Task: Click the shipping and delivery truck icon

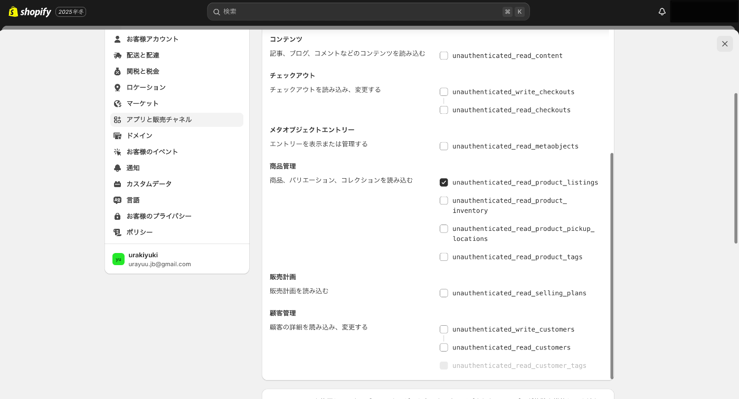Action: [117, 55]
